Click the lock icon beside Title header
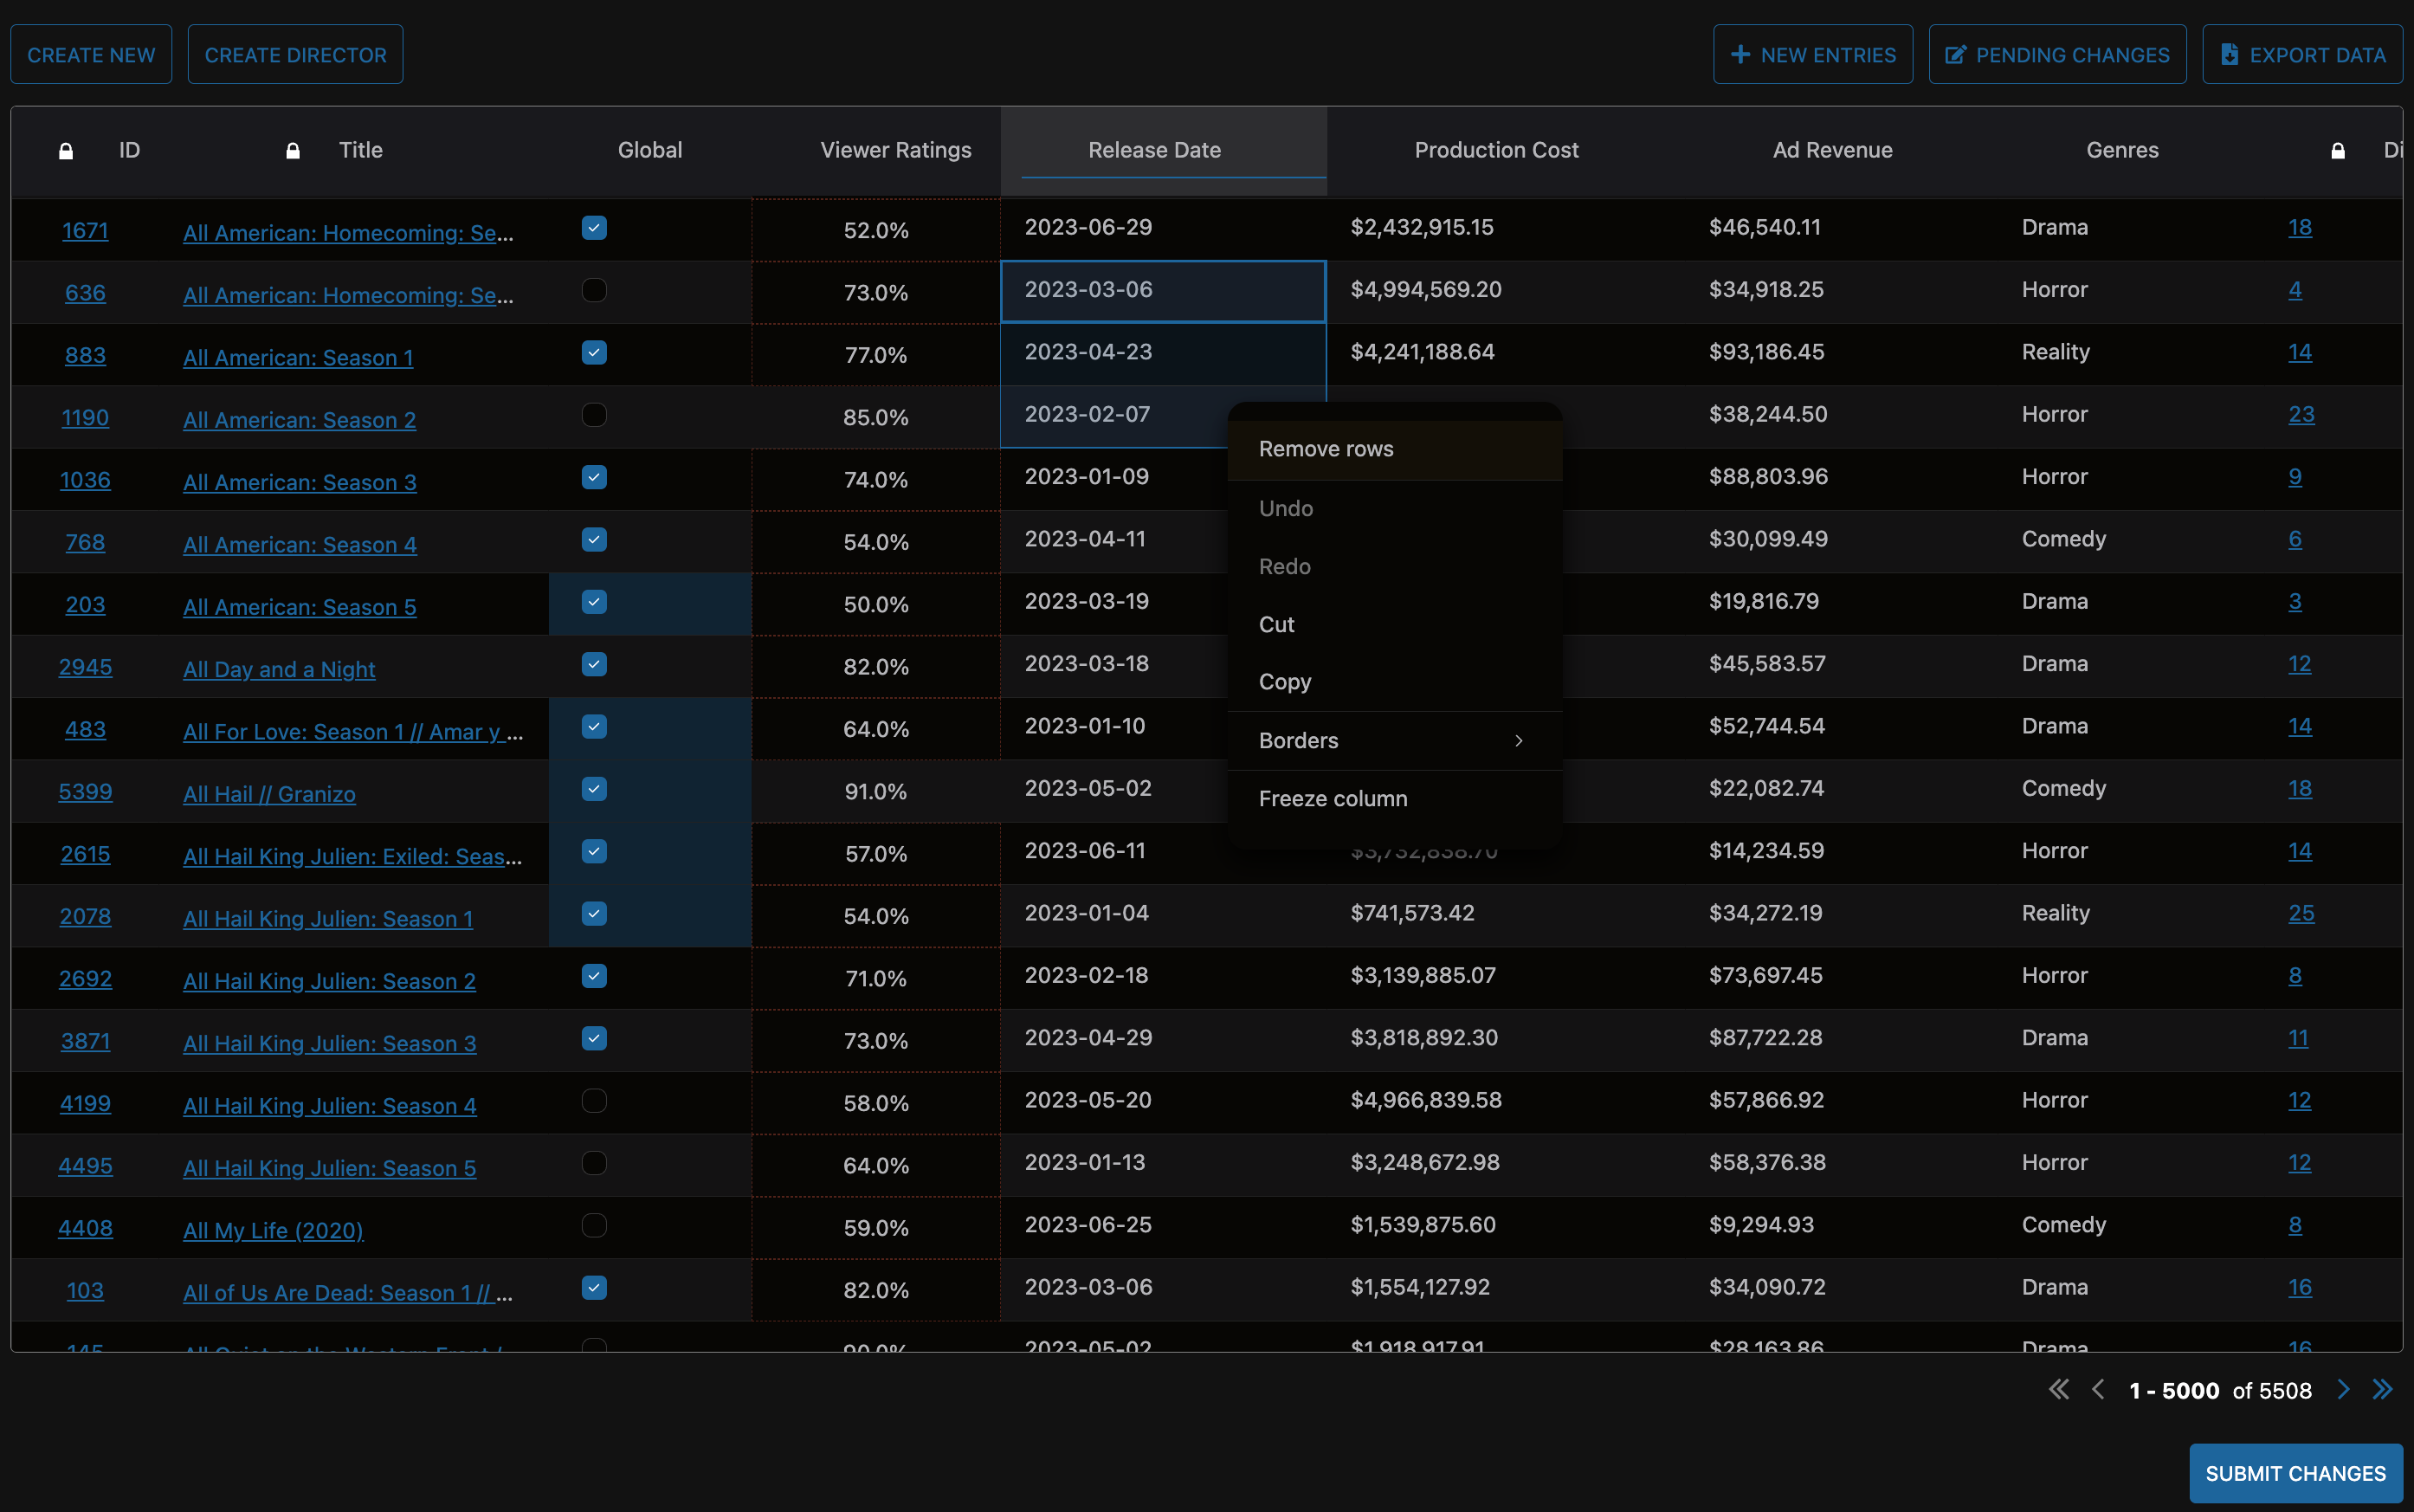2414x1512 pixels. pos(293,151)
